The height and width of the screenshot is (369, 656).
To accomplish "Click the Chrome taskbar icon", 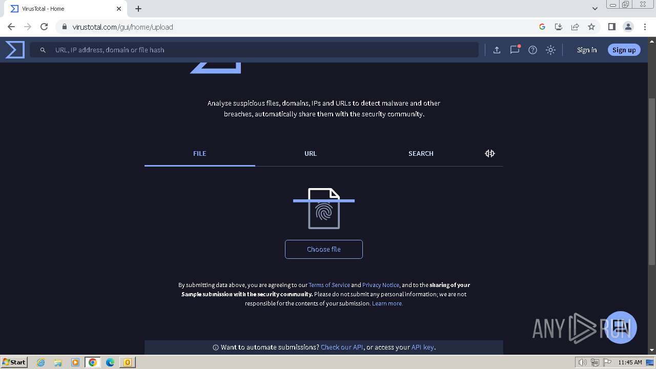I will click(93, 362).
